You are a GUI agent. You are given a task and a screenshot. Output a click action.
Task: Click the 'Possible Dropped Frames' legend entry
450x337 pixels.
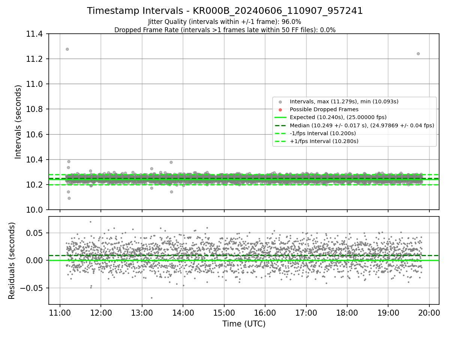324,109
